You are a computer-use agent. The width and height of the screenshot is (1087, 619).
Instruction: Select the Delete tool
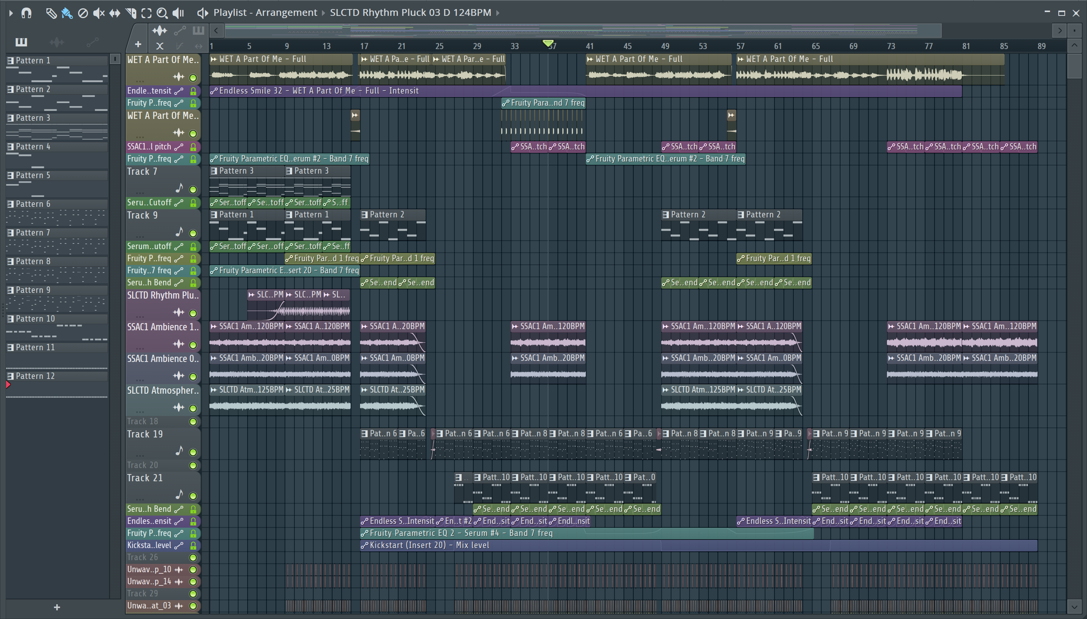pos(83,13)
